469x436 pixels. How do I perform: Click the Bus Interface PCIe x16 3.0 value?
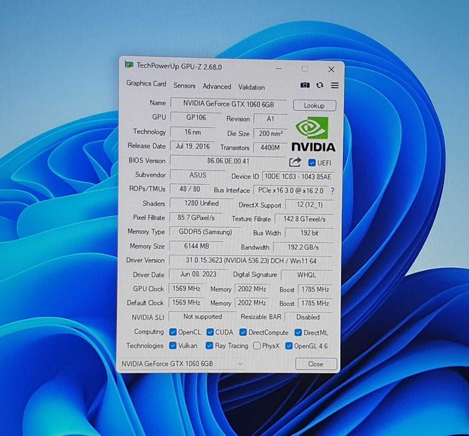coord(291,191)
